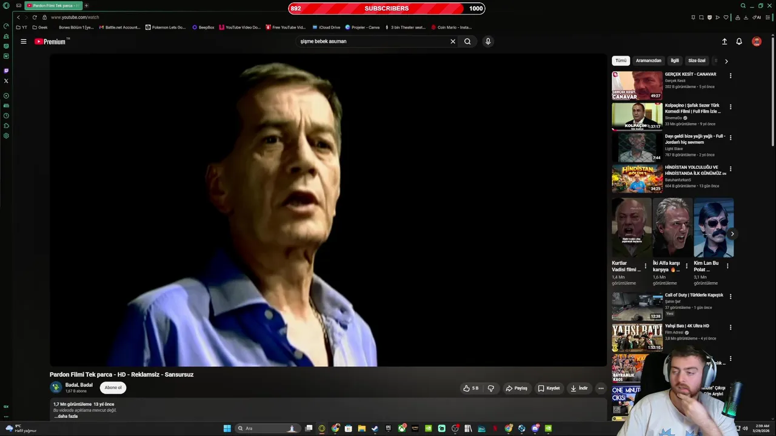776x436 pixels.
Task: Open the YouTube hamburger guide menu
Action: click(x=24, y=41)
